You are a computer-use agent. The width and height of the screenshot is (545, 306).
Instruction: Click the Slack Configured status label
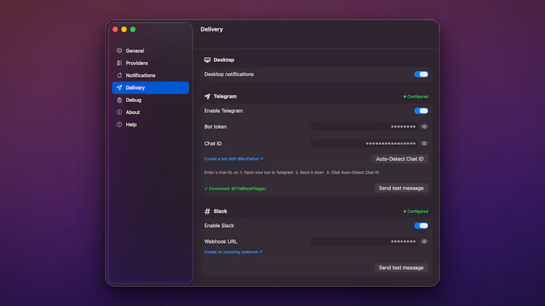pos(416,211)
